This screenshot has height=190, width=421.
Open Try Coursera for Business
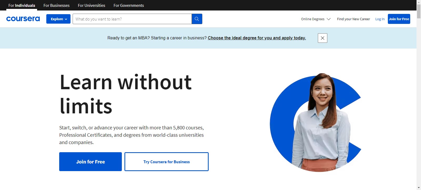(x=167, y=162)
